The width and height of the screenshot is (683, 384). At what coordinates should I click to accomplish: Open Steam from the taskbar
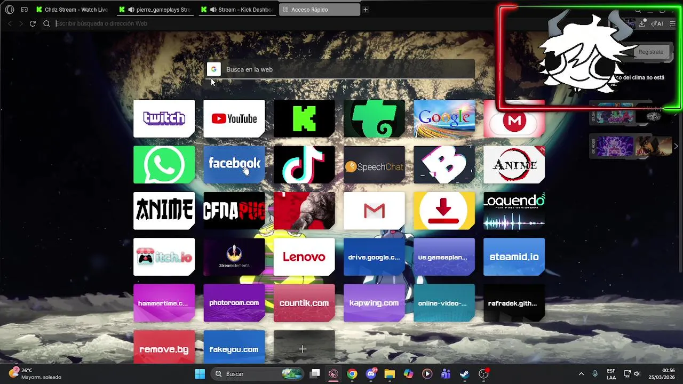coord(464,374)
